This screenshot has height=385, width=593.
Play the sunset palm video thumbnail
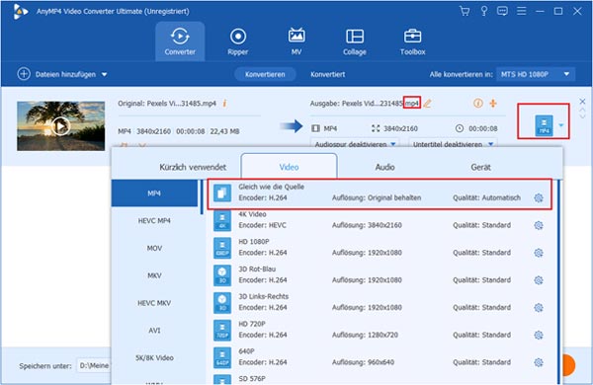click(x=61, y=125)
